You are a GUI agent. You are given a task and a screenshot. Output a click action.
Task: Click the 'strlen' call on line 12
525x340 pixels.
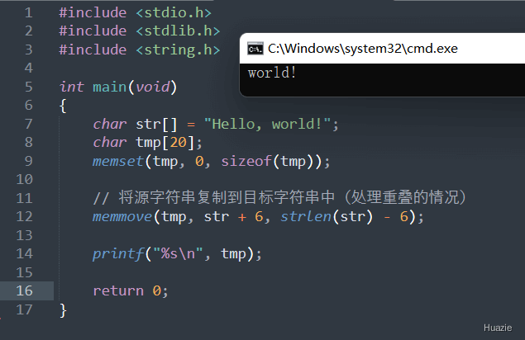tap(306, 216)
